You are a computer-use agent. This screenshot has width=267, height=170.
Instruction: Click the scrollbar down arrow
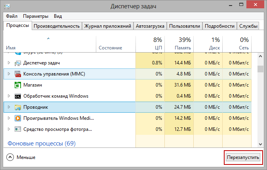click(x=260, y=144)
